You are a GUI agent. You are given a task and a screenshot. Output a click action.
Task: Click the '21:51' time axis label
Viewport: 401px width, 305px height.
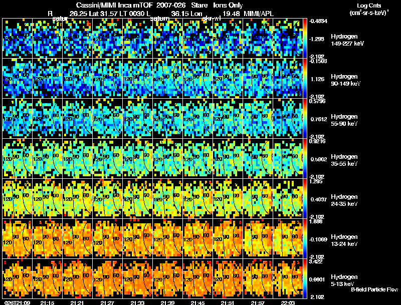(228, 303)
